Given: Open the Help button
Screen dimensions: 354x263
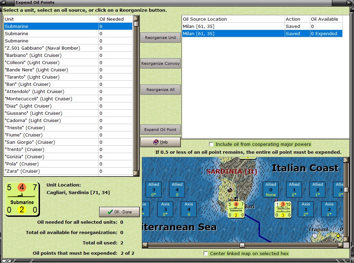Looking at the screenshot, I should pyautogui.click(x=160, y=142).
